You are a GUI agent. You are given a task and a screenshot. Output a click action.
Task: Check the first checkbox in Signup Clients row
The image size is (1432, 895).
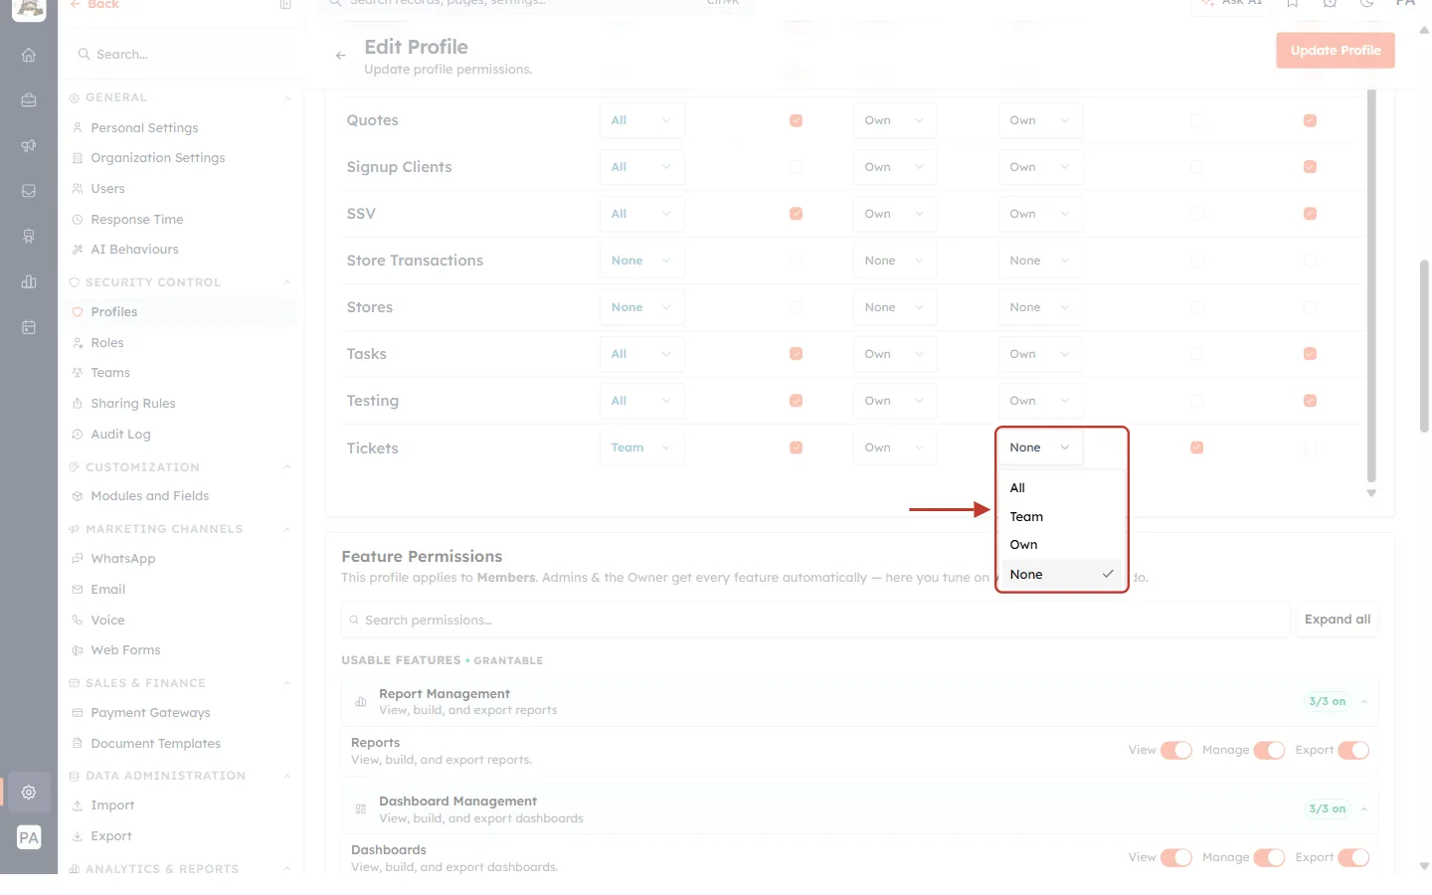[796, 167]
